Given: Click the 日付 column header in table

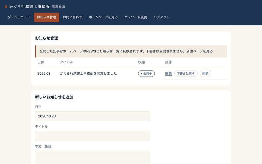Looking at the screenshot, I should pos(41,62).
